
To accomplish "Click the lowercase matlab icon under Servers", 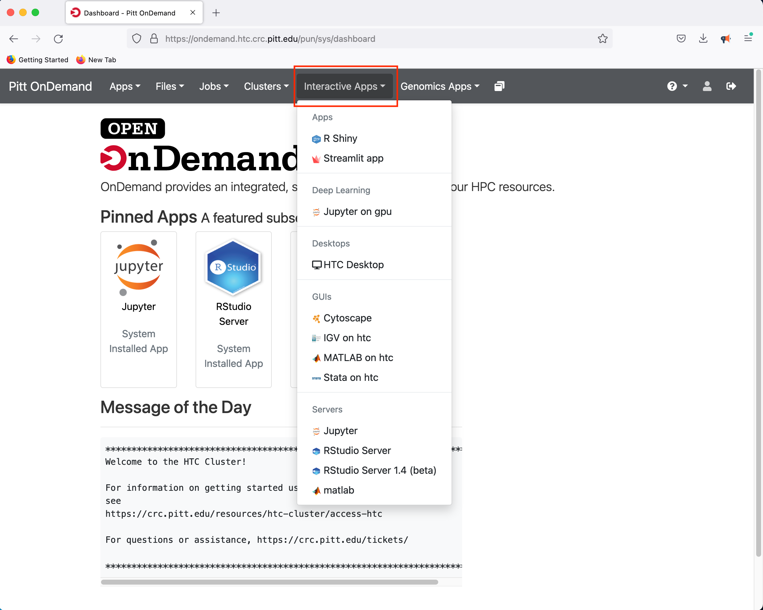I will [x=316, y=490].
